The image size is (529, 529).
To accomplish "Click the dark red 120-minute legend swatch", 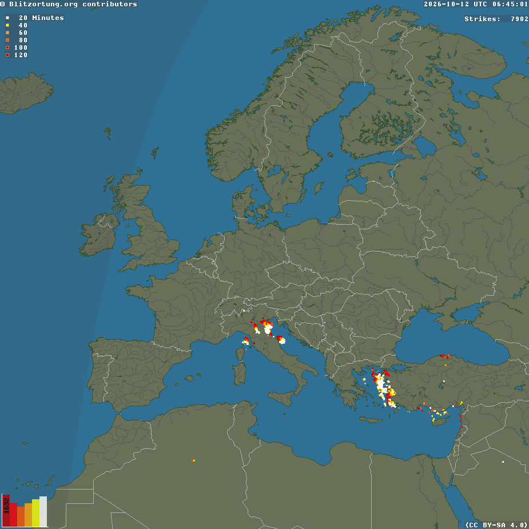I will pos(7,55).
